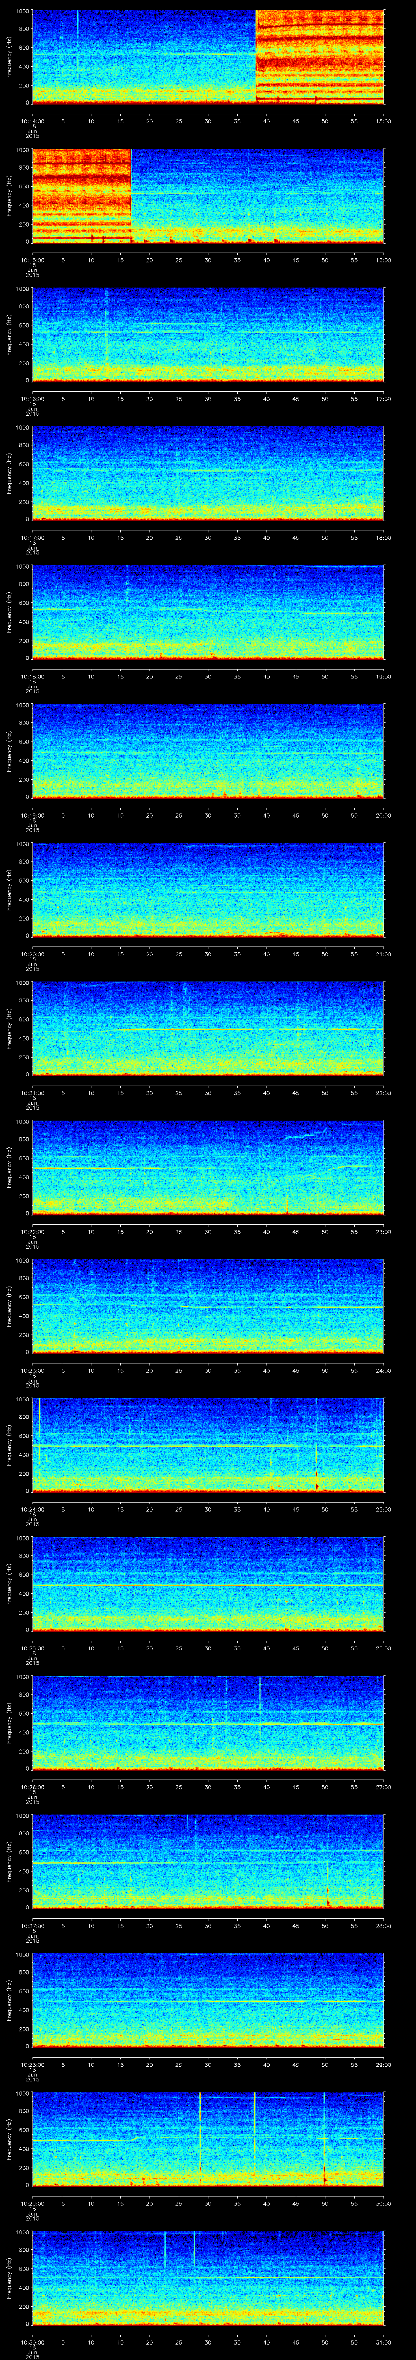Click the '26:00' end-time label
The height and width of the screenshot is (2360, 416).
coord(383,1647)
